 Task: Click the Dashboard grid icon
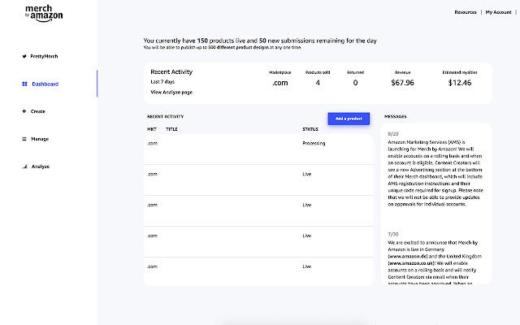point(24,84)
